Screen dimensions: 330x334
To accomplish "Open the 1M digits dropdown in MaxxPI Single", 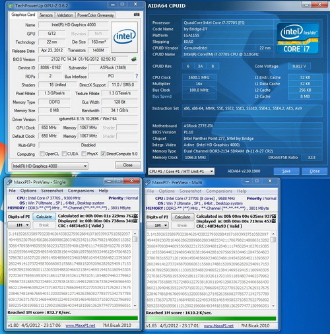I will tap(19, 225).
